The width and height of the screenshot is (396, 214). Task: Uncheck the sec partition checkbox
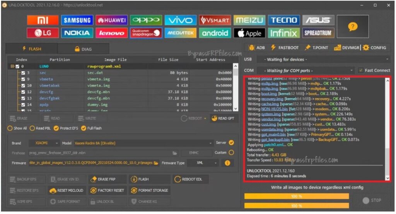pos(23,73)
